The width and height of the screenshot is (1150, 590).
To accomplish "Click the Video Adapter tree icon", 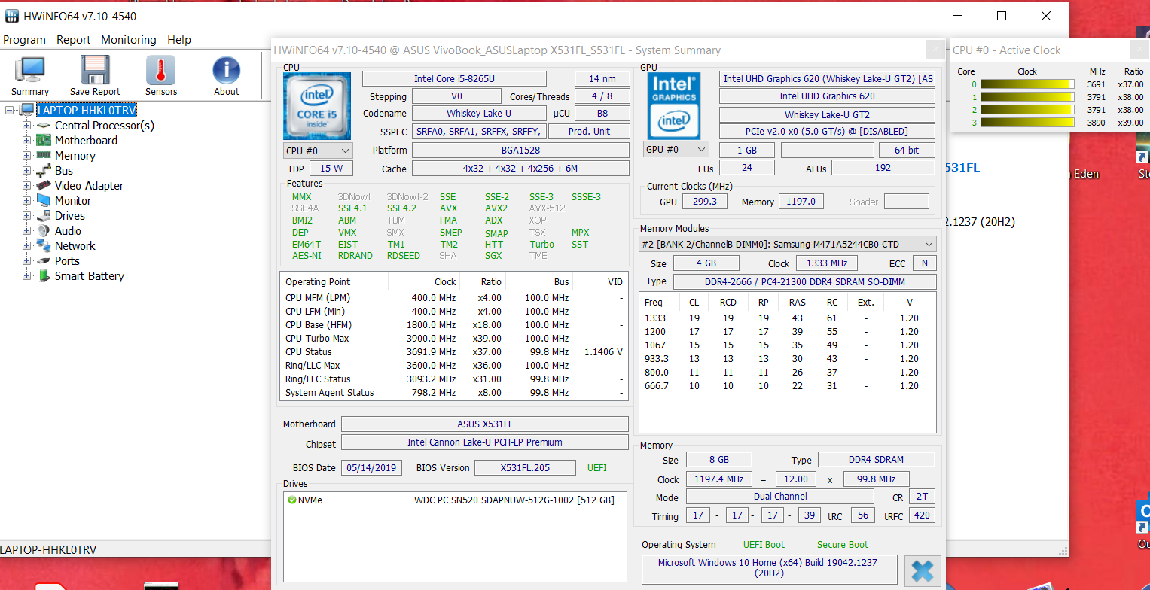I will click(x=44, y=186).
